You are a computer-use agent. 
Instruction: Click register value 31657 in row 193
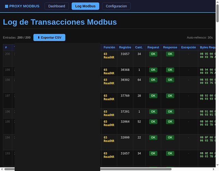click(125, 153)
